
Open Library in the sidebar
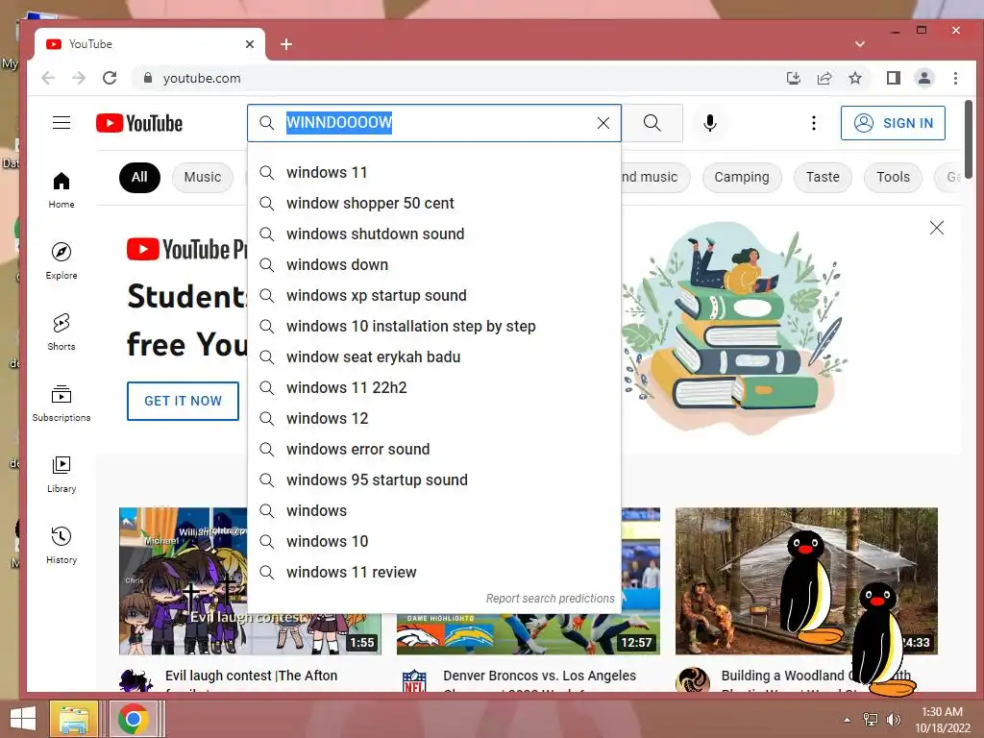[x=61, y=474]
